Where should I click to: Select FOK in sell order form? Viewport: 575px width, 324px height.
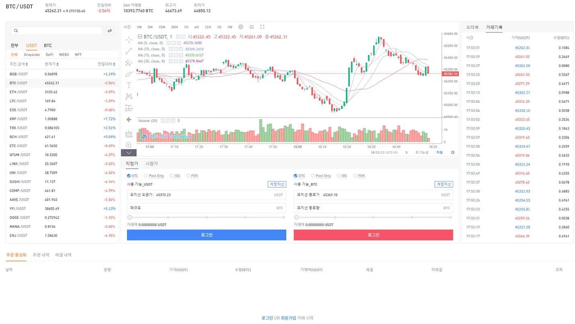coord(359,176)
